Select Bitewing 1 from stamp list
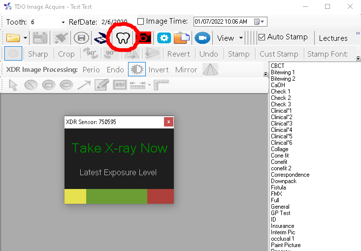Screen dimensions: 361x251 tap(283, 72)
